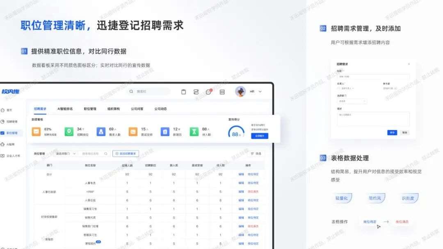This screenshot has width=443, height=249.
Task: Open the notification icon with red badge
Action: tap(208, 92)
